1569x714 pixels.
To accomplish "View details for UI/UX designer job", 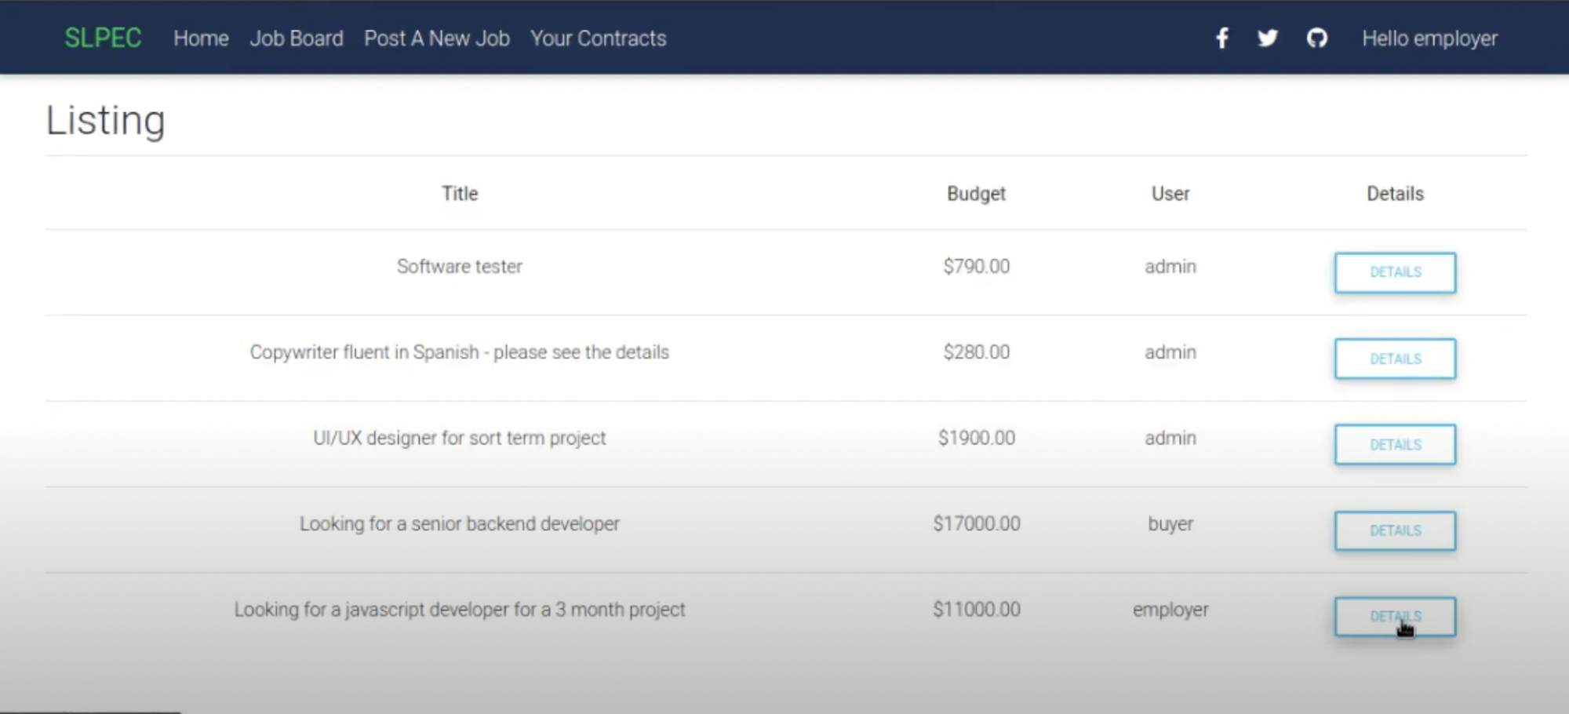I will pos(1395,444).
